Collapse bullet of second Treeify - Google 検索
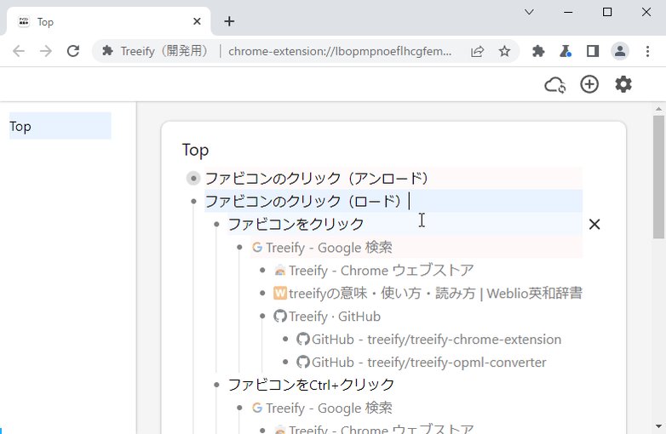This screenshot has height=434, width=666. pos(239,408)
